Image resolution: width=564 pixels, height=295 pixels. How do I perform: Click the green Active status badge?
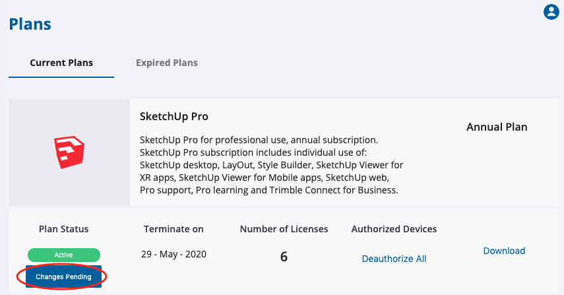click(x=64, y=255)
